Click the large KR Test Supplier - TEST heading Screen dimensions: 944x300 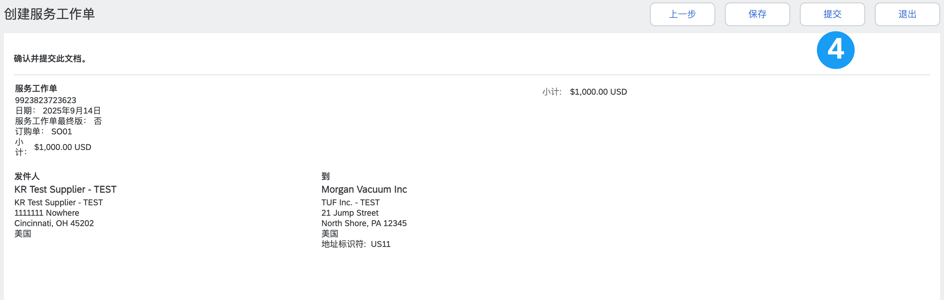tap(65, 189)
